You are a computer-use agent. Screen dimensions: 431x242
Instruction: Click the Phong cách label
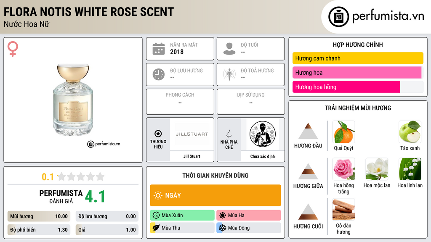[180, 95]
